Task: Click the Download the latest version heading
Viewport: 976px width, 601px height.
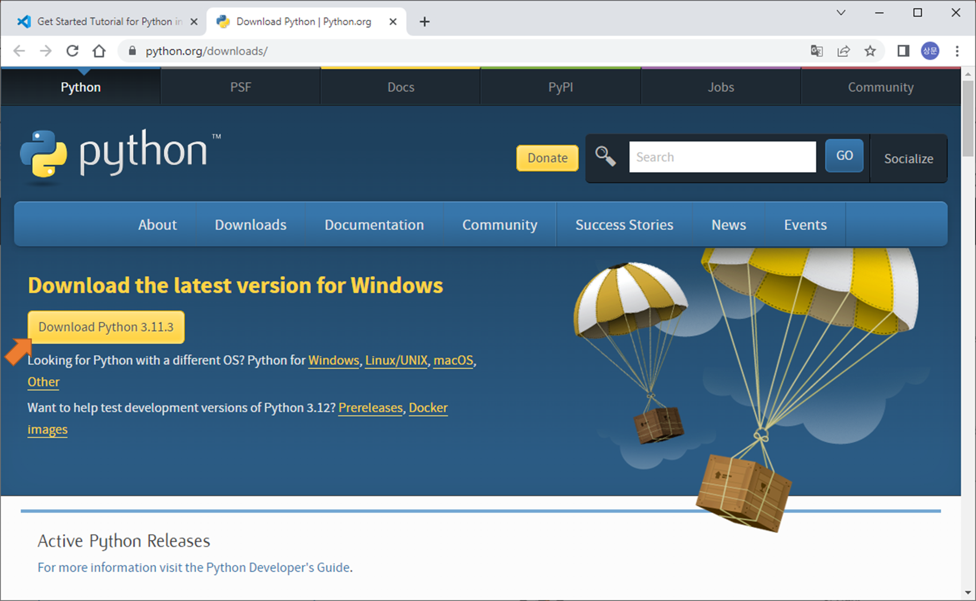Action: click(235, 285)
